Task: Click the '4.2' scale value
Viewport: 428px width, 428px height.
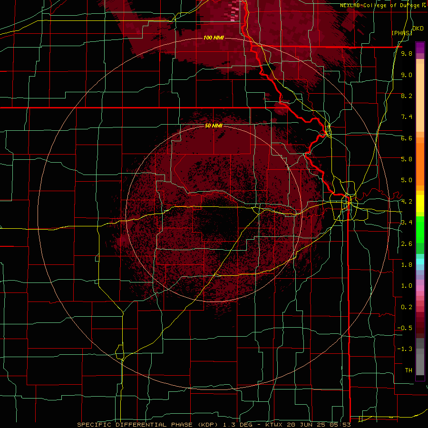Action: 407,202
